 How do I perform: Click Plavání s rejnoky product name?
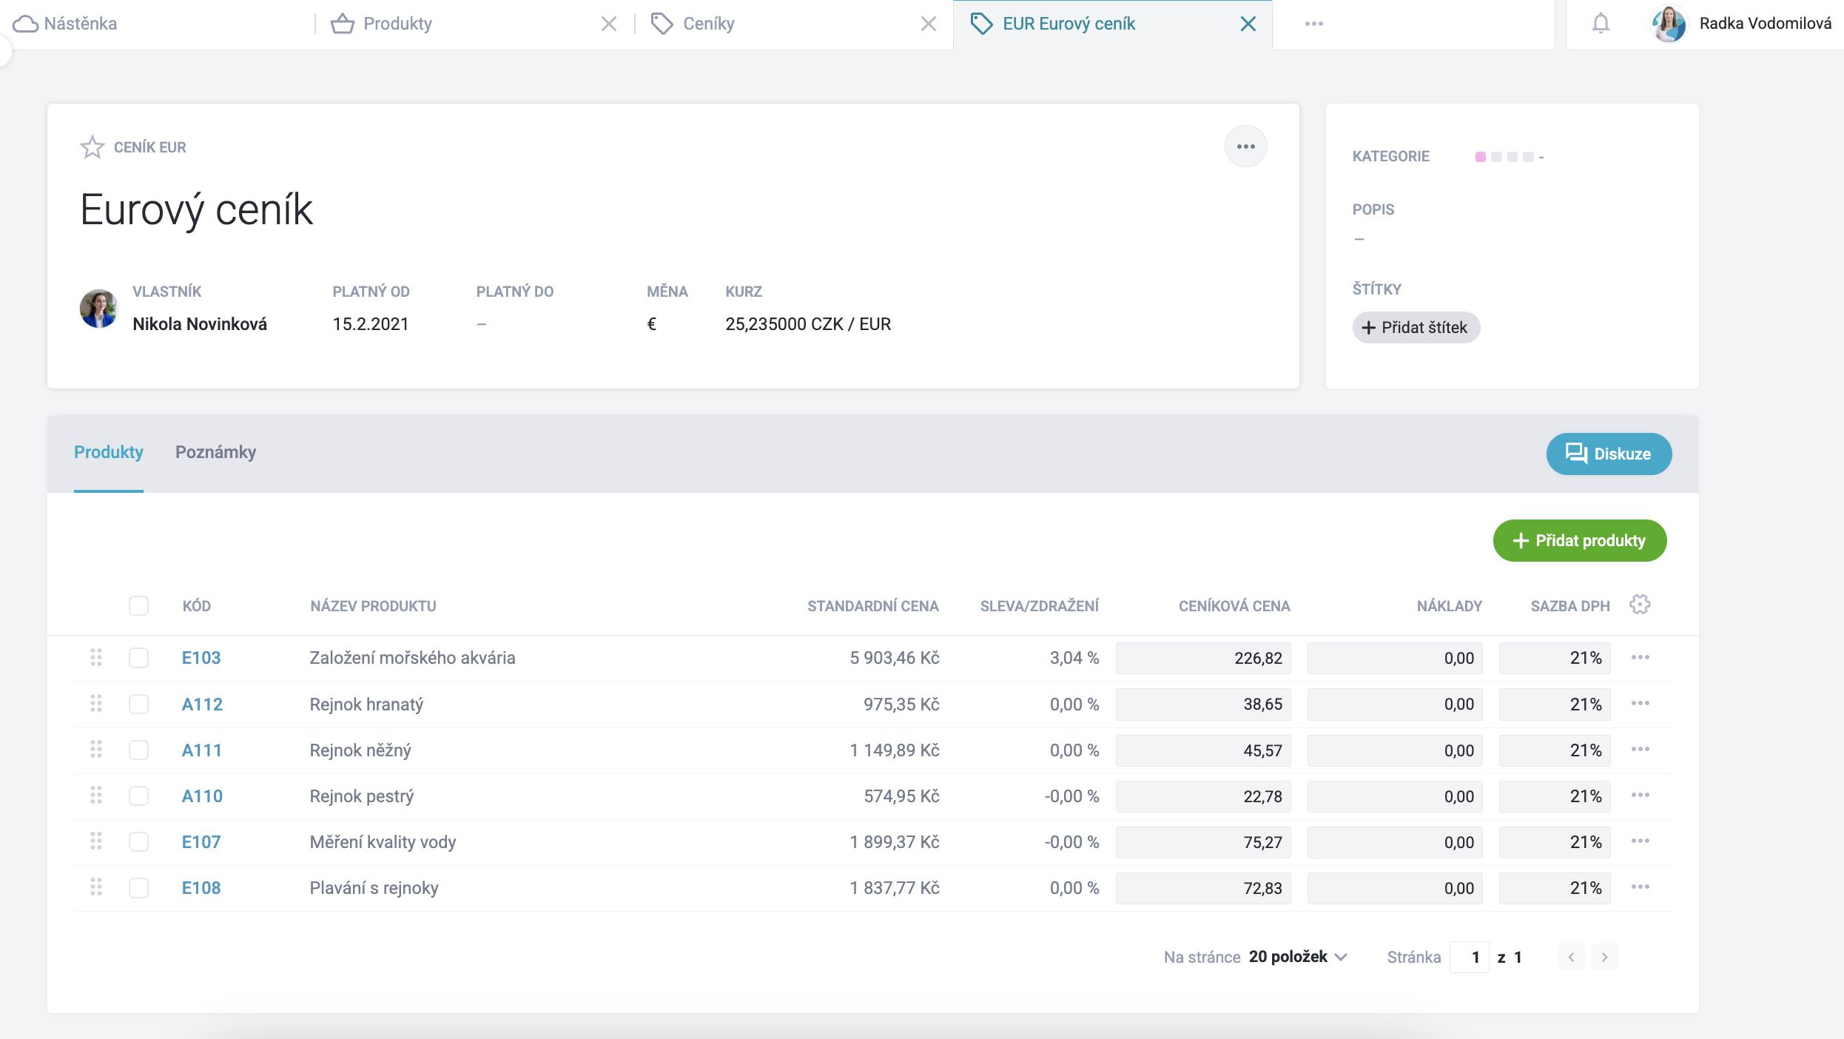click(374, 887)
